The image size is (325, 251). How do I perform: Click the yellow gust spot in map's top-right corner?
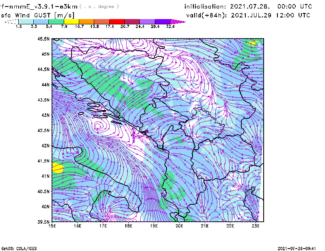(x=253, y=43)
